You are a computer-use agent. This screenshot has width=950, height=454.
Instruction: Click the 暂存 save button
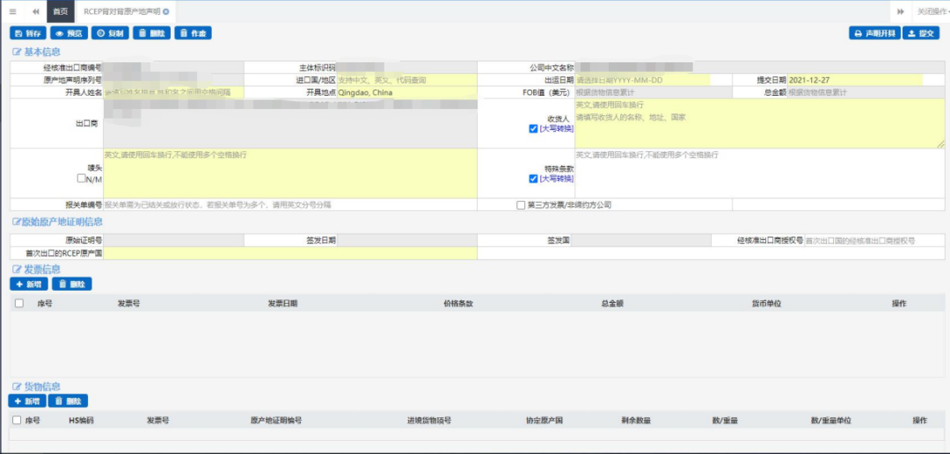(28, 33)
